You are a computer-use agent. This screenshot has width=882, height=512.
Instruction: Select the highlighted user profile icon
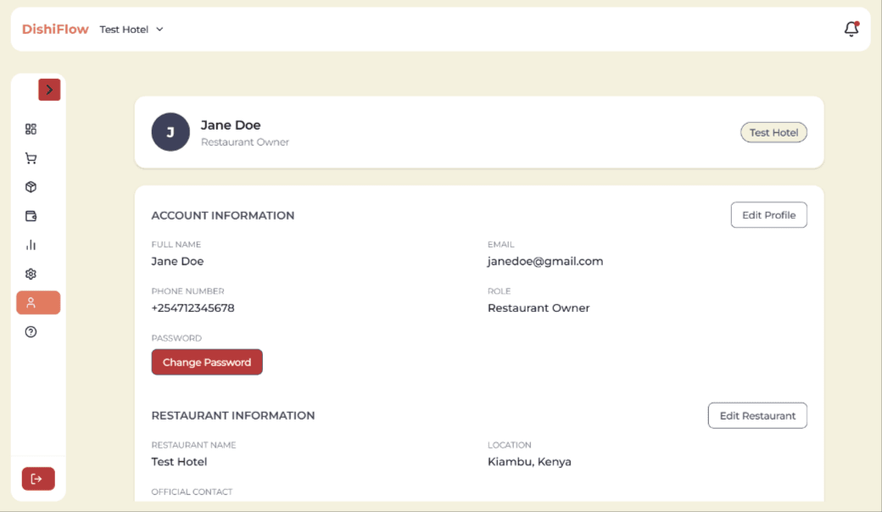pos(38,303)
